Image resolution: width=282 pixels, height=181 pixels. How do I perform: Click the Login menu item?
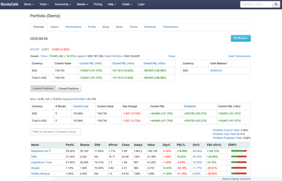[141, 4]
